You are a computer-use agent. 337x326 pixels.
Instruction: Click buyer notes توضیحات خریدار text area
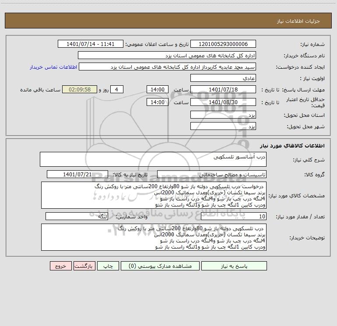point(154,237)
